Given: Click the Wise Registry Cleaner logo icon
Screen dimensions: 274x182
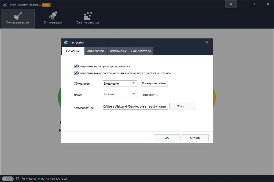Looking at the screenshot, I should click(x=5, y=5).
